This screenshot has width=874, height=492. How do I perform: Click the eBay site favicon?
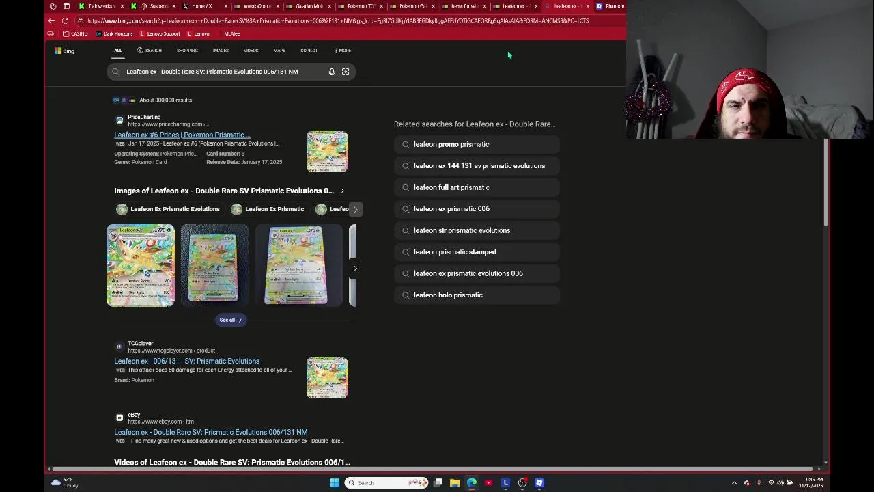coord(119,418)
